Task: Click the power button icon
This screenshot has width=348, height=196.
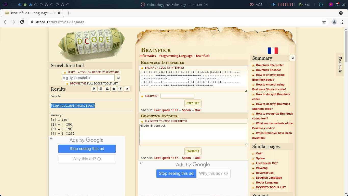Action: tap(321, 5)
